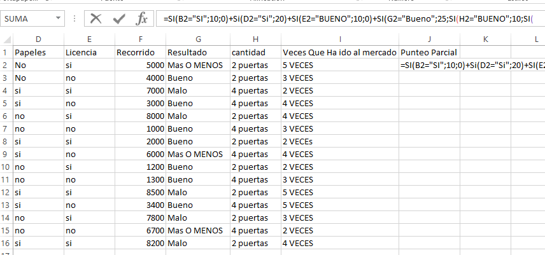
Task: Click the formula cell under Punteo Parcial
Action: (429, 65)
